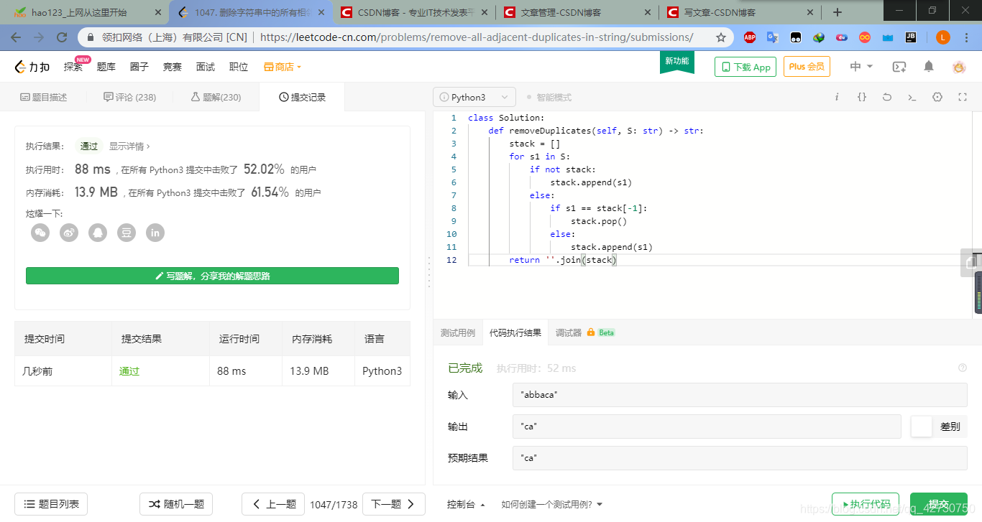This screenshot has width=982, height=522.
Task: Switch to the 题解(230) tab
Action: tap(216, 97)
